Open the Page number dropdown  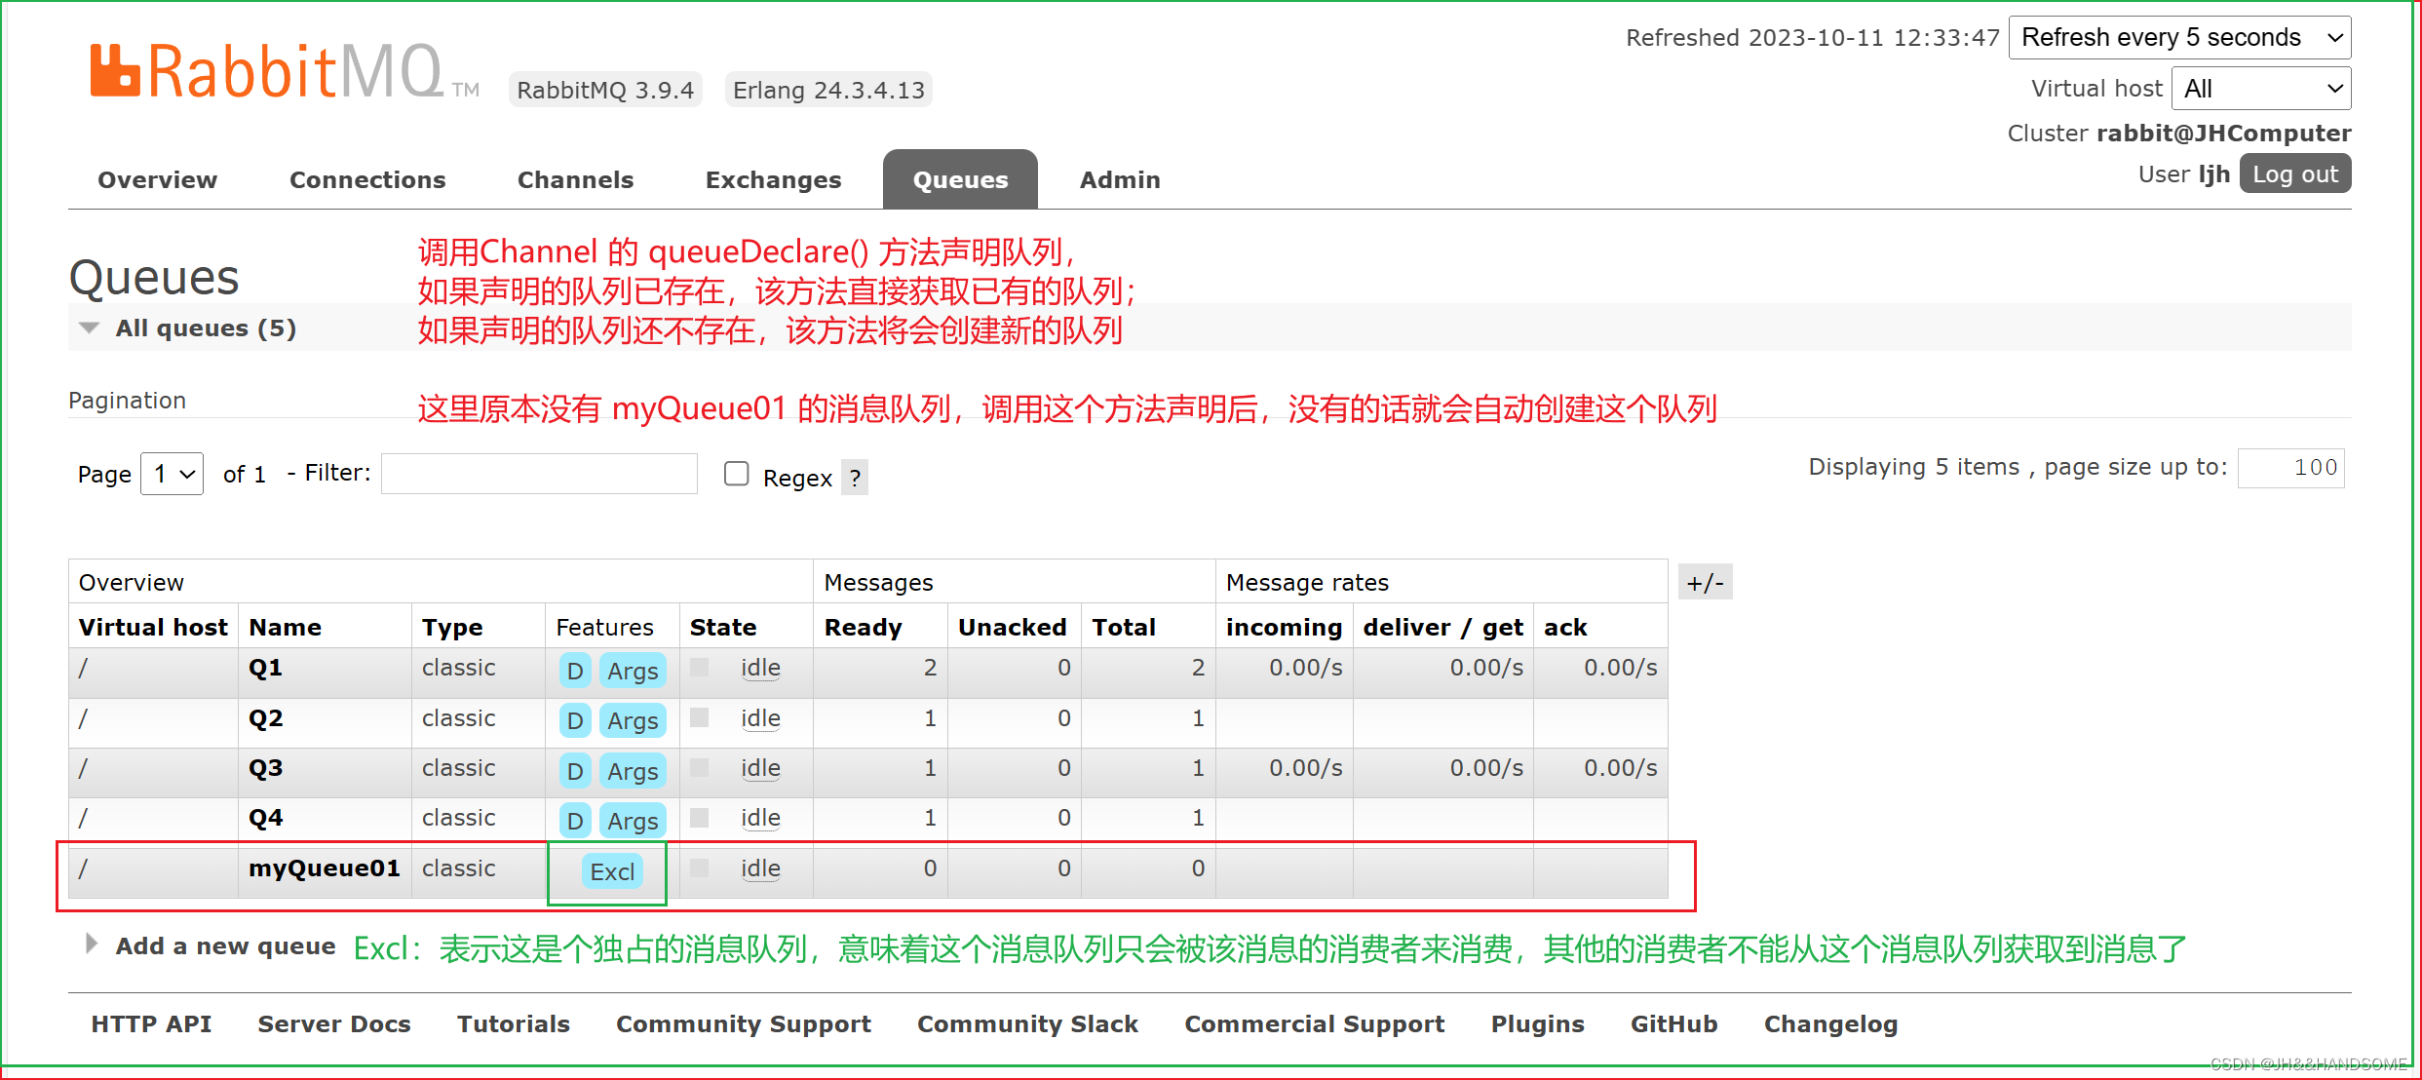pos(173,474)
